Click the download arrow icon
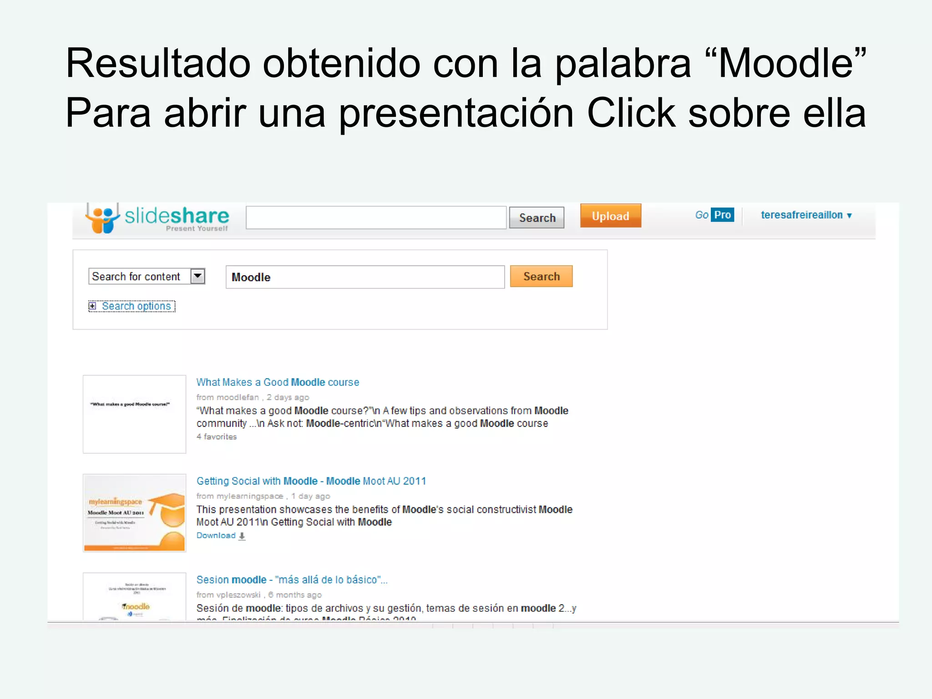Image resolution: width=932 pixels, height=699 pixels. (x=242, y=536)
